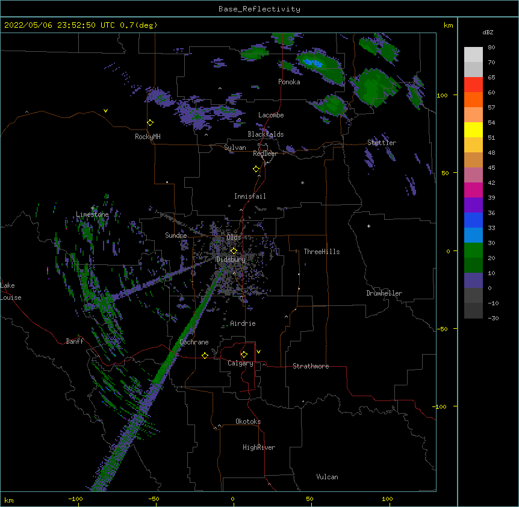
Task: Click the Ponoka city label
Action: 289,82
